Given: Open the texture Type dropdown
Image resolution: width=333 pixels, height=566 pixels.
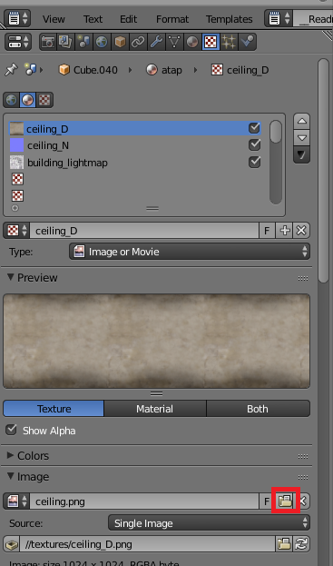Looking at the screenshot, I should tap(190, 252).
